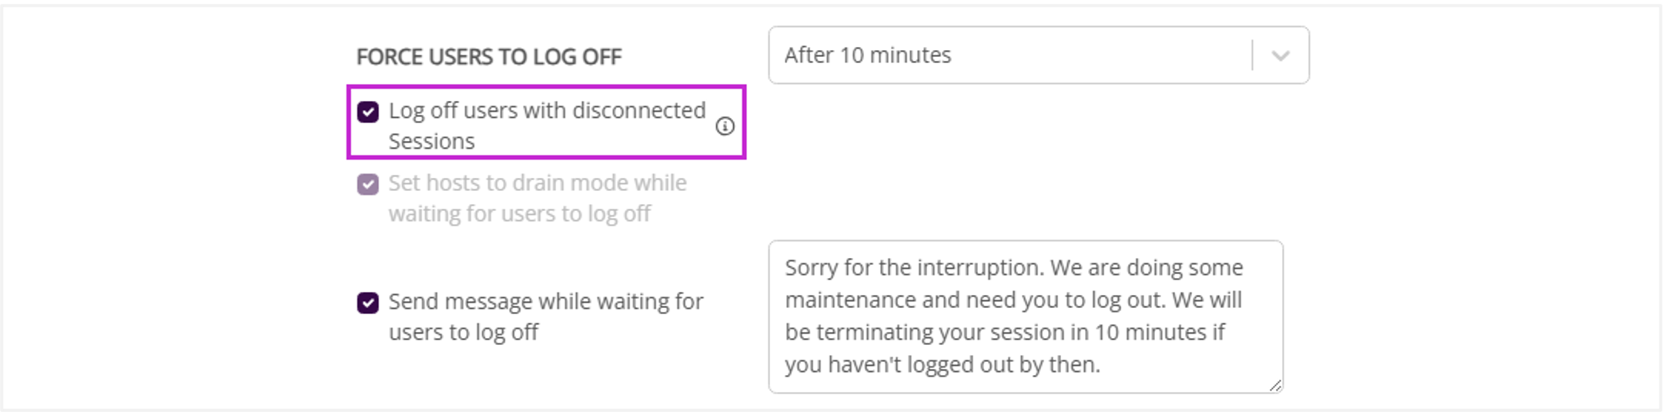Viewport: 1664px width, 412px height.
Task: Click the dropdown chevron arrow icon
Action: [1280, 55]
